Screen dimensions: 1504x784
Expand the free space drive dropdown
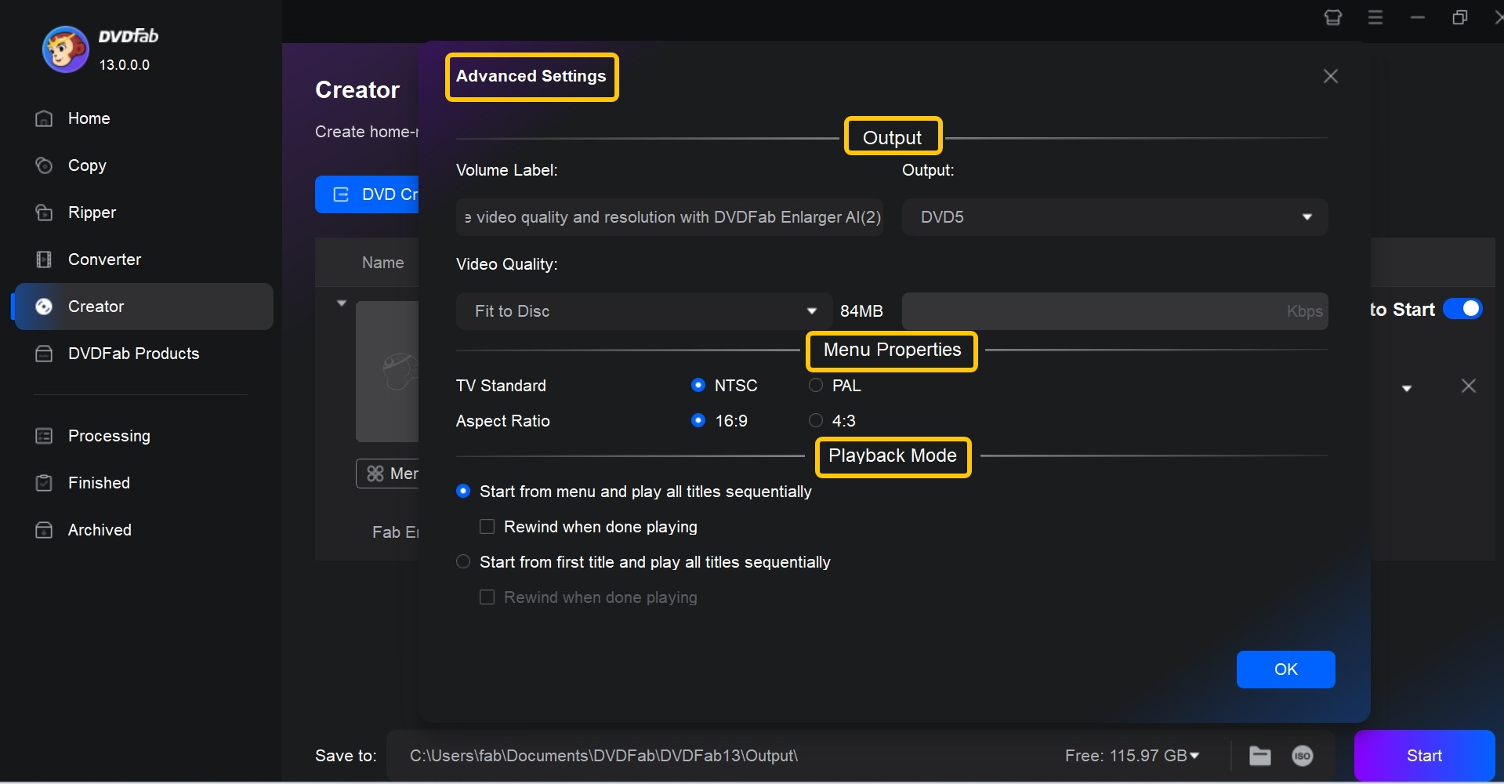1194,756
